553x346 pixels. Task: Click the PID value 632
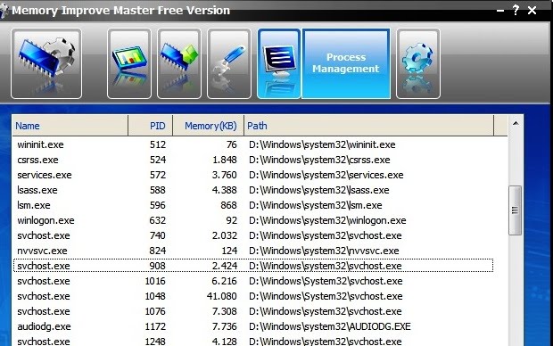157,220
